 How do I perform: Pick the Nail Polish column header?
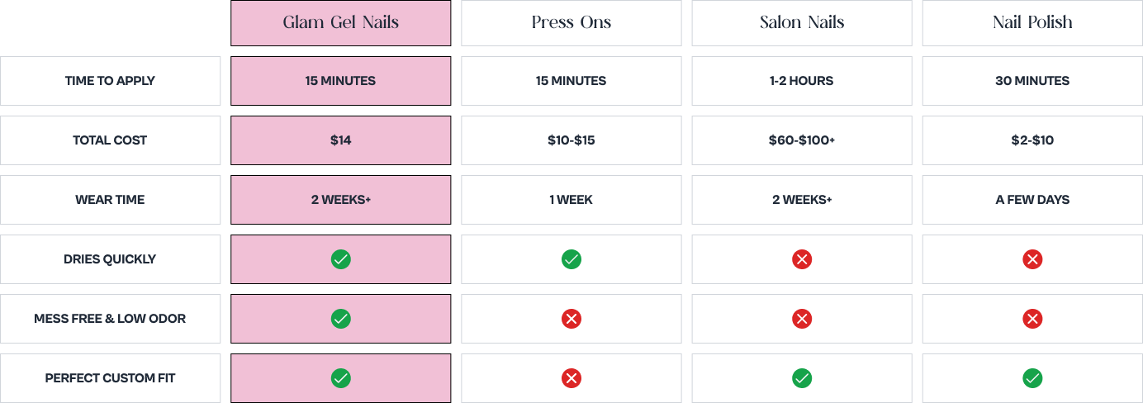click(1032, 22)
